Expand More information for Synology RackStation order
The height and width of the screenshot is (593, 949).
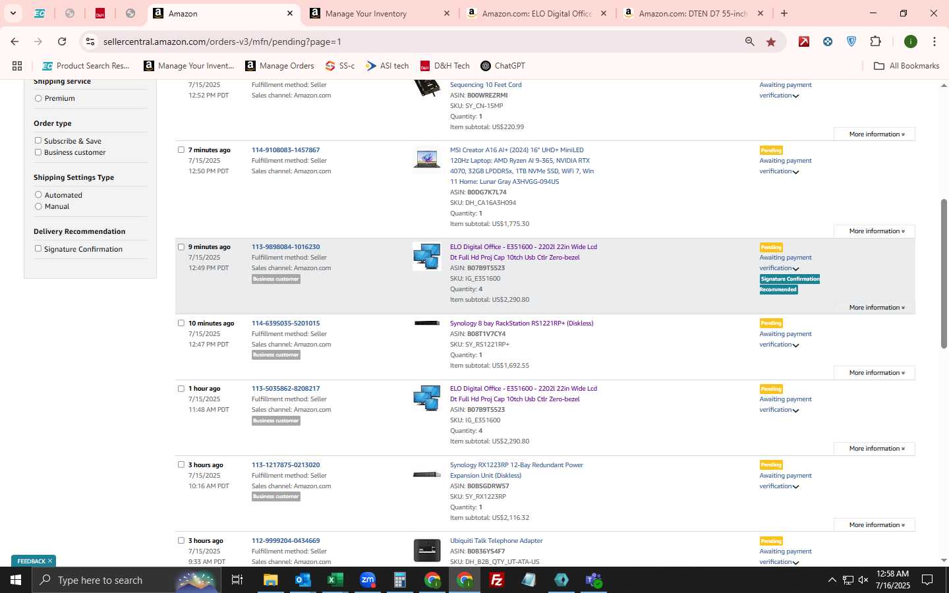pyautogui.click(x=875, y=373)
